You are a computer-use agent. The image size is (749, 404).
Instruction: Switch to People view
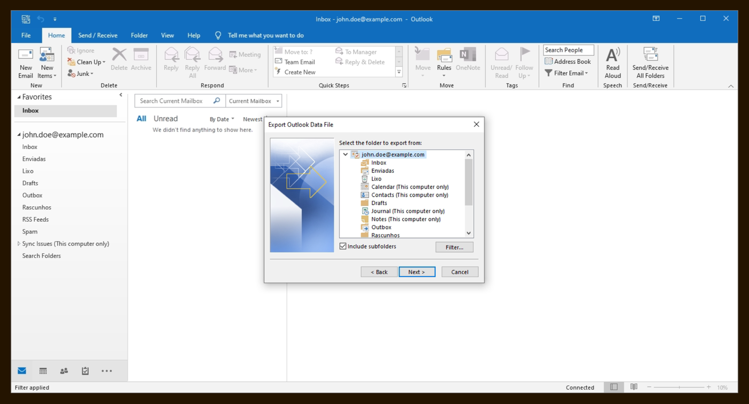[64, 371]
